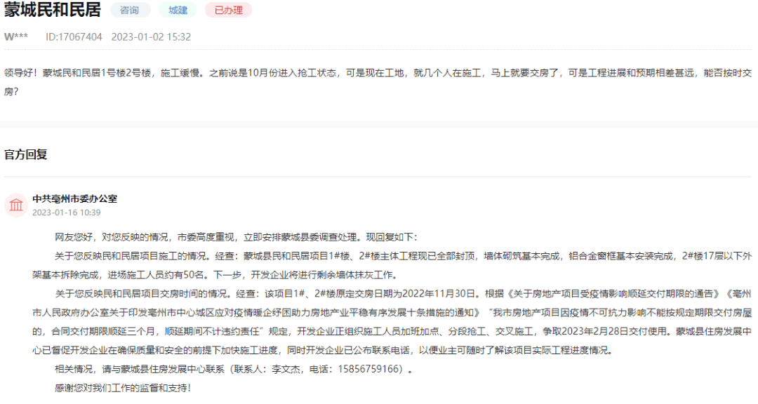Click the responder name 中共亳州市委办公室
The width and height of the screenshot is (758, 404).
click(75, 198)
